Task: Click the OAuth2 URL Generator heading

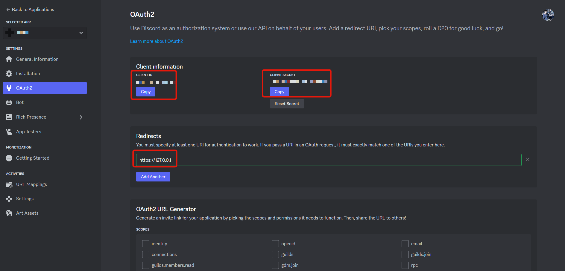Action: (166, 209)
